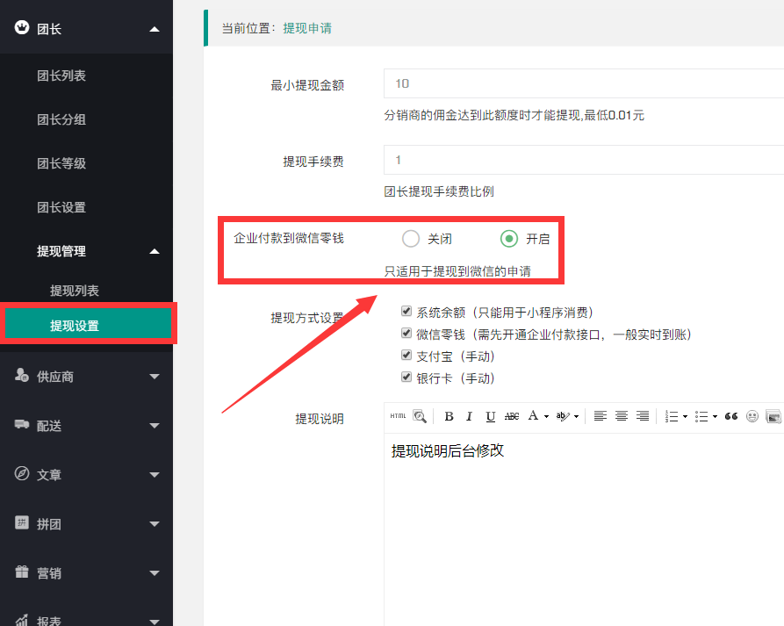Open the font color dropdown arrow
The width and height of the screenshot is (784, 626).
coord(546,416)
